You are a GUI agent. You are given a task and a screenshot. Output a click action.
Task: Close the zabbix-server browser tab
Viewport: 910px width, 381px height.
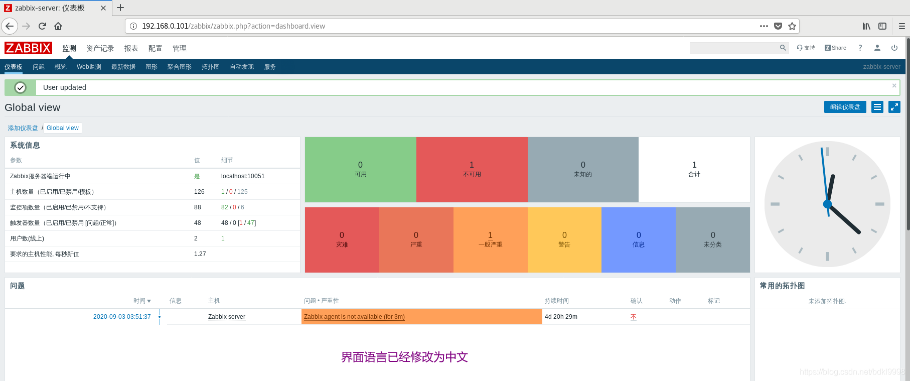pos(103,8)
